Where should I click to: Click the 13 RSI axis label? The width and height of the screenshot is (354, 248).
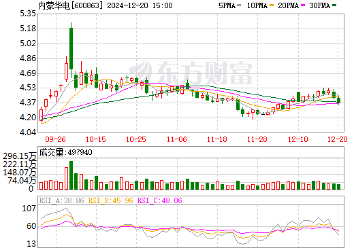tap(31, 244)
